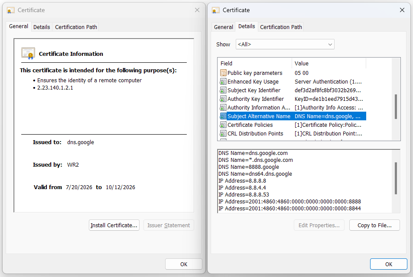413x277 pixels.
Task: Click the line 'IP Address=8.8.8.53'
Action: point(244,194)
